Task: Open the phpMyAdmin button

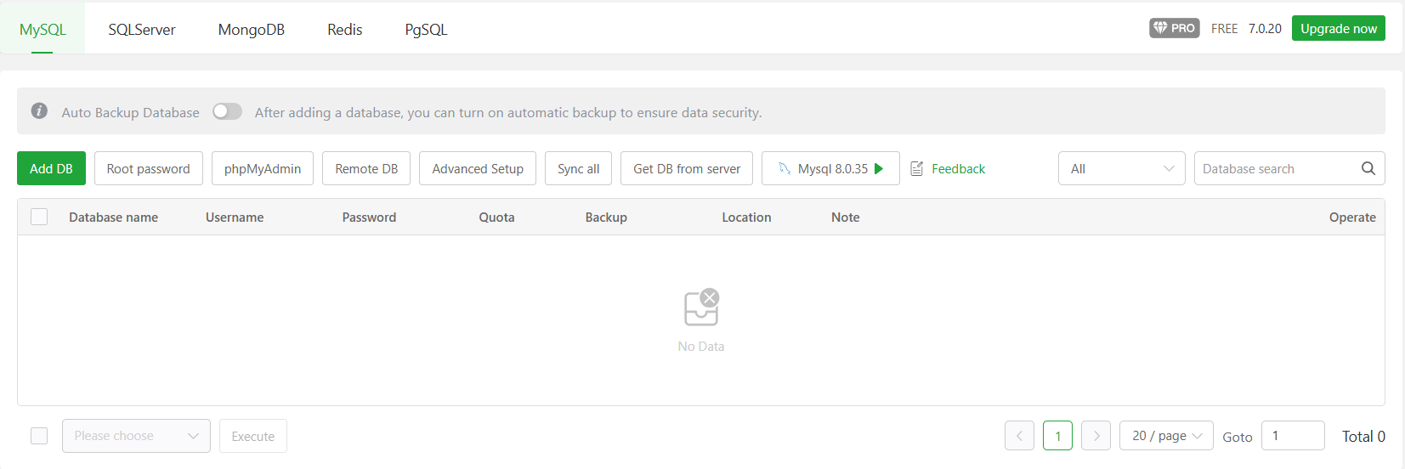Action: point(262,168)
